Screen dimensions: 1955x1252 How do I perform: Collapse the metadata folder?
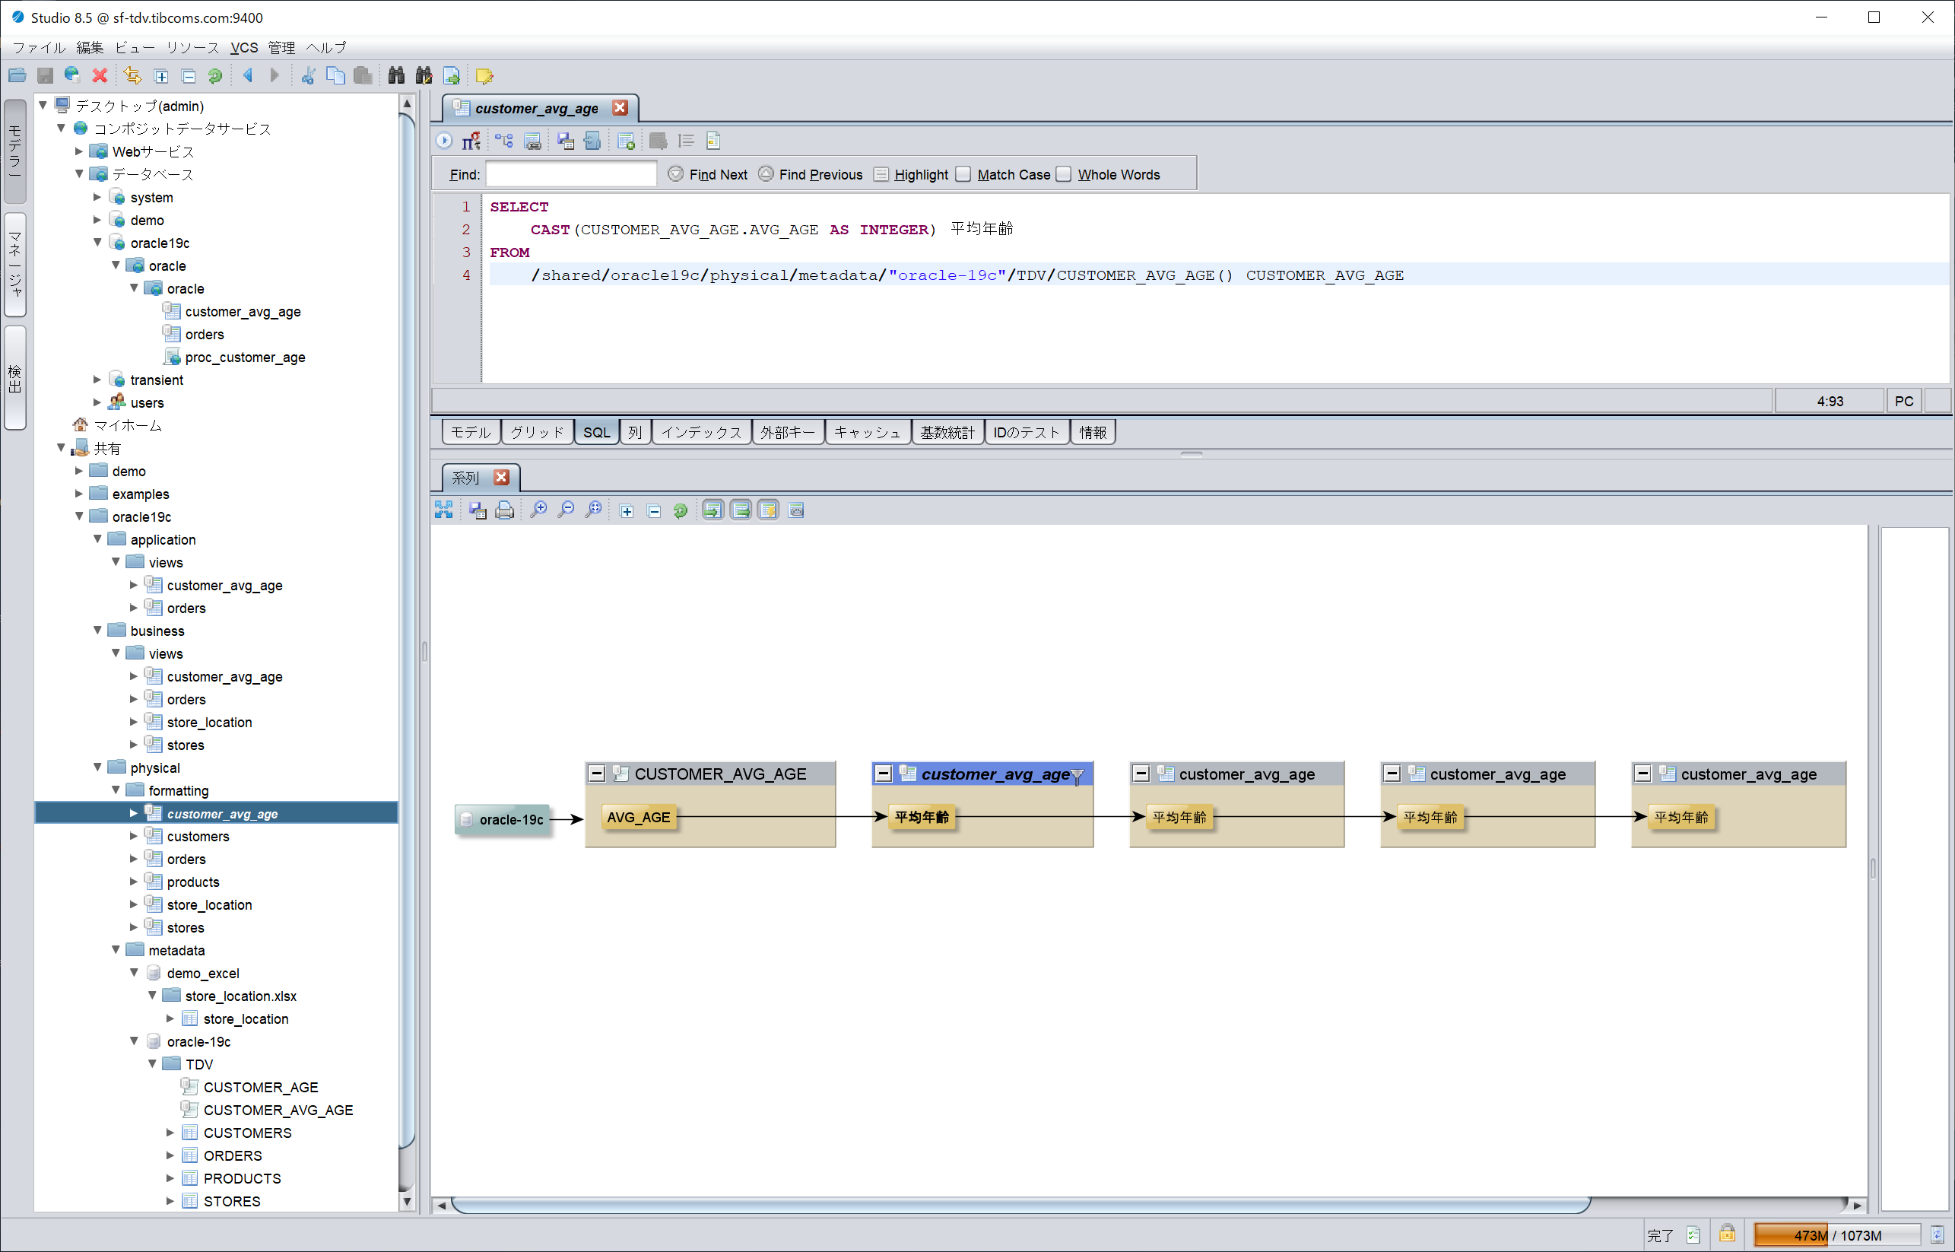[x=116, y=949]
